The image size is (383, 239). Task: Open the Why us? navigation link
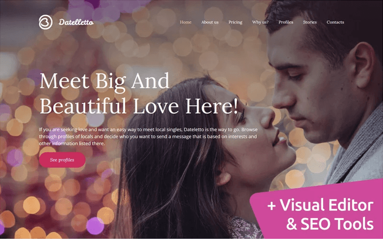[x=261, y=22]
